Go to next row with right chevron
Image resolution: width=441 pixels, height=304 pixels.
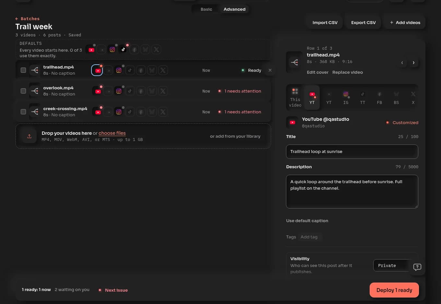(x=413, y=63)
